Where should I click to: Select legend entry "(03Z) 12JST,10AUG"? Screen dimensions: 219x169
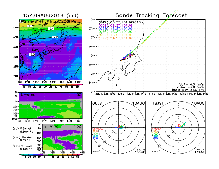[x=115, y=29]
